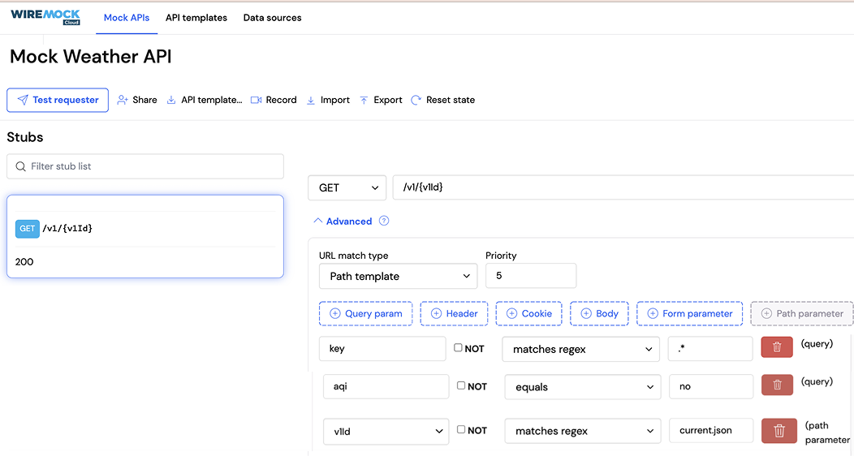Add a Path parameter matcher
The height and width of the screenshot is (456, 854).
coord(802,314)
